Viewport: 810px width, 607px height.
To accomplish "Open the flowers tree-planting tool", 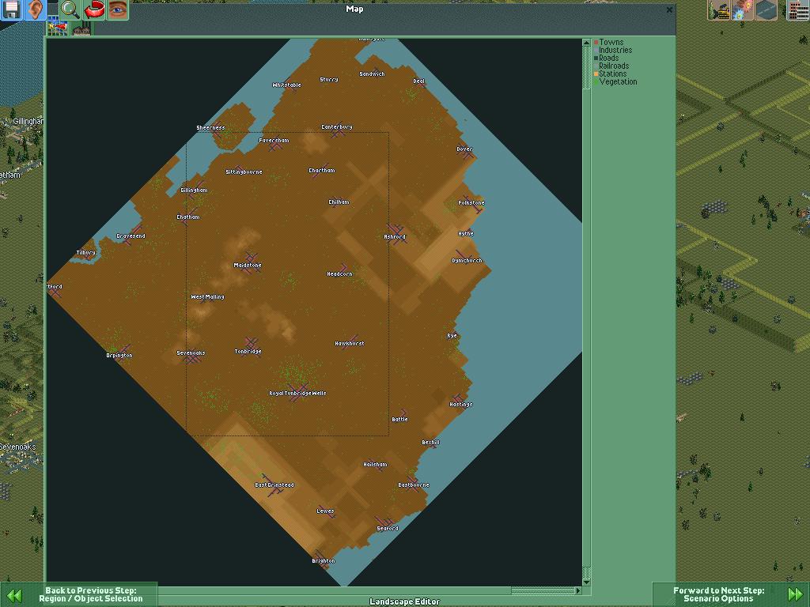I will 742,9.
